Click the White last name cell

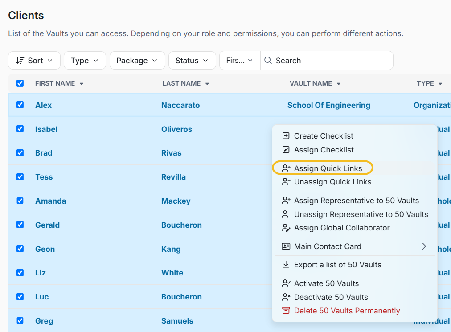(172, 273)
